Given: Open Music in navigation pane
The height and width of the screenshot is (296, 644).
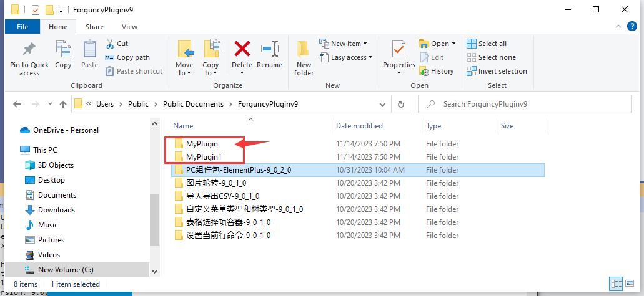Looking at the screenshot, I should [x=41, y=225].
